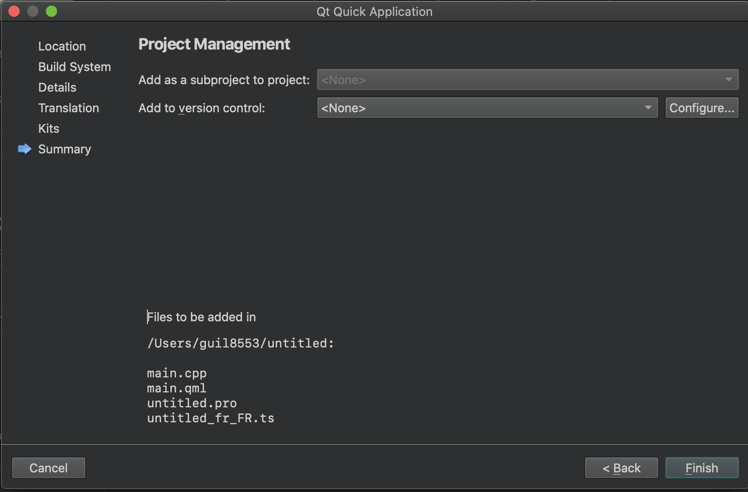The image size is (748, 492).
Task: Click the /Users/guil8553/untitled: path text
Action: pyautogui.click(x=241, y=343)
